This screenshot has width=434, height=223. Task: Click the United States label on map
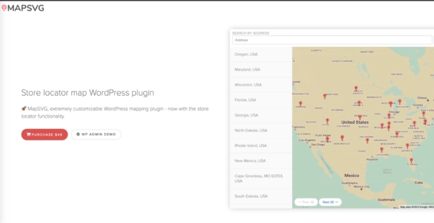point(355,122)
